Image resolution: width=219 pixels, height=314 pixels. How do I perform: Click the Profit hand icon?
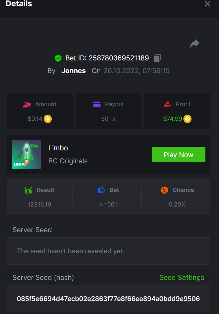[168, 104]
